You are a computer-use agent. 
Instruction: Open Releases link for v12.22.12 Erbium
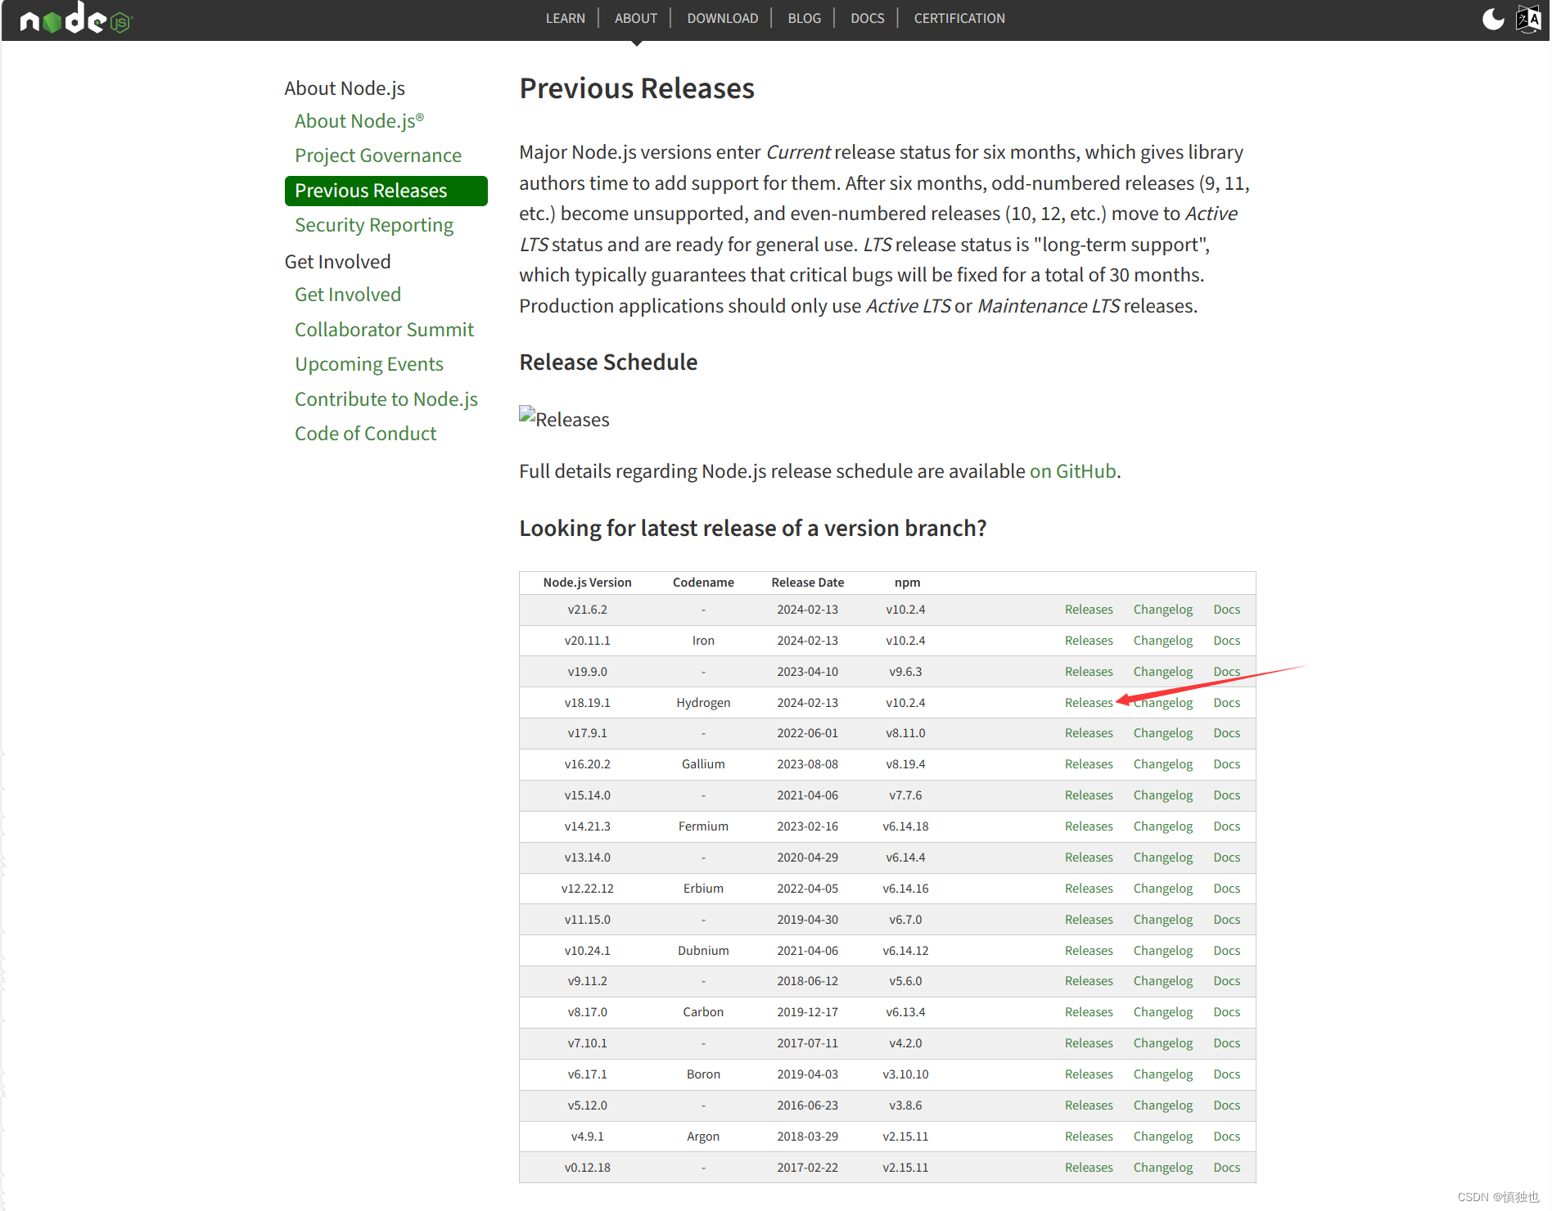pos(1088,889)
